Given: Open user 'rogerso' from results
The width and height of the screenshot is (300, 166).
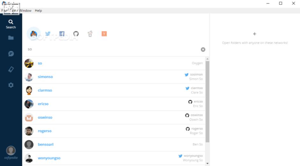Looking at the screenshot, I should [x=114, y=131].
